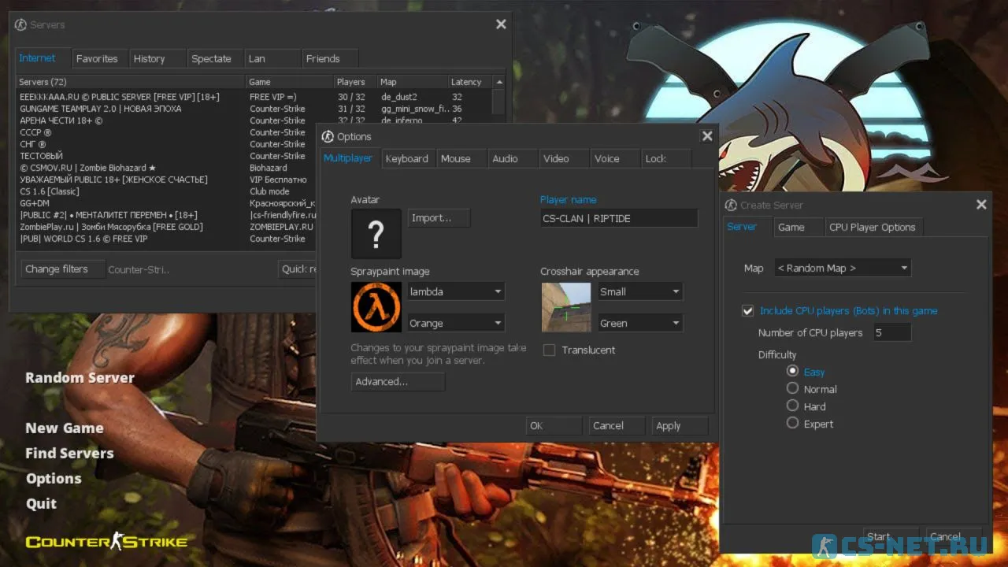
Task: Click the avatar question mark image
Action: click(x=376, y=234)
